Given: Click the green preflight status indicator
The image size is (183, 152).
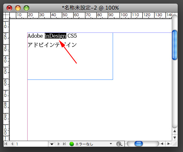Looking at the screenshot, I should point(72,144).
